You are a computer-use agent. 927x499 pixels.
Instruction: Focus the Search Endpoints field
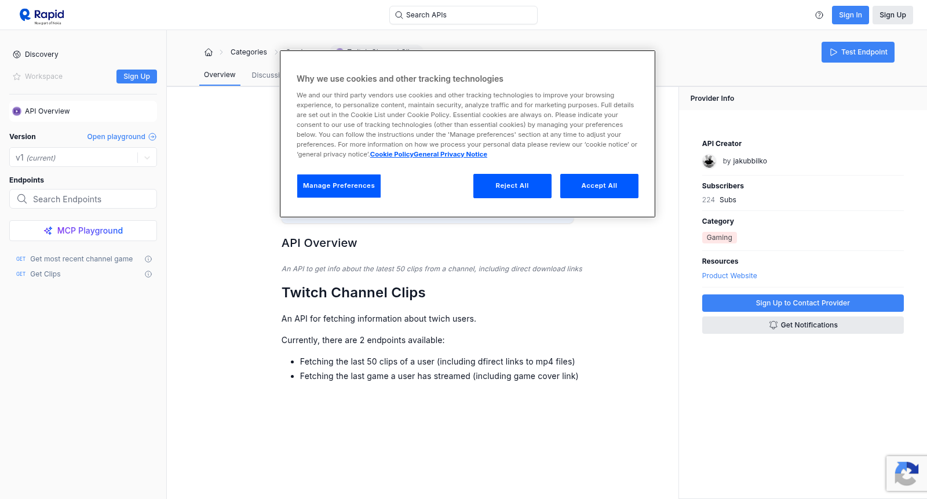(83, 199)
